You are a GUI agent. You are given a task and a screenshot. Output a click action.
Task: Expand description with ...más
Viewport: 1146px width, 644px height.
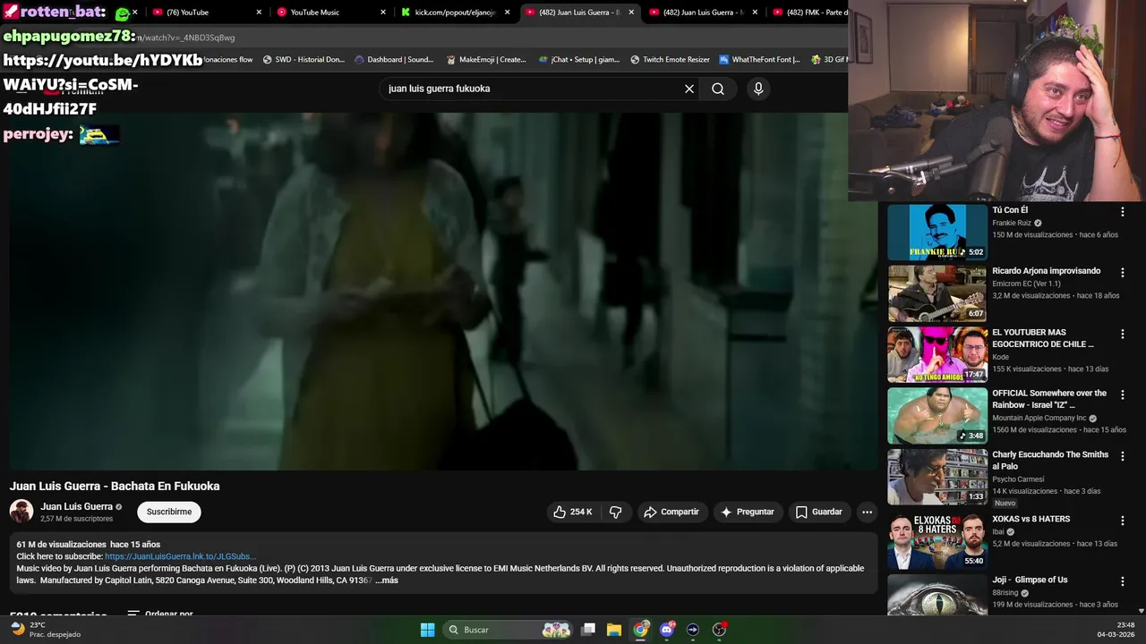387,580
